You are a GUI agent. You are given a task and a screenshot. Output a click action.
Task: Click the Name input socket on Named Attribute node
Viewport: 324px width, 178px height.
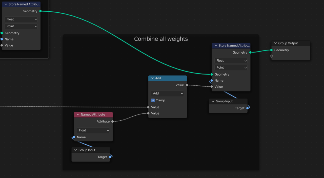tap(73, 137)
